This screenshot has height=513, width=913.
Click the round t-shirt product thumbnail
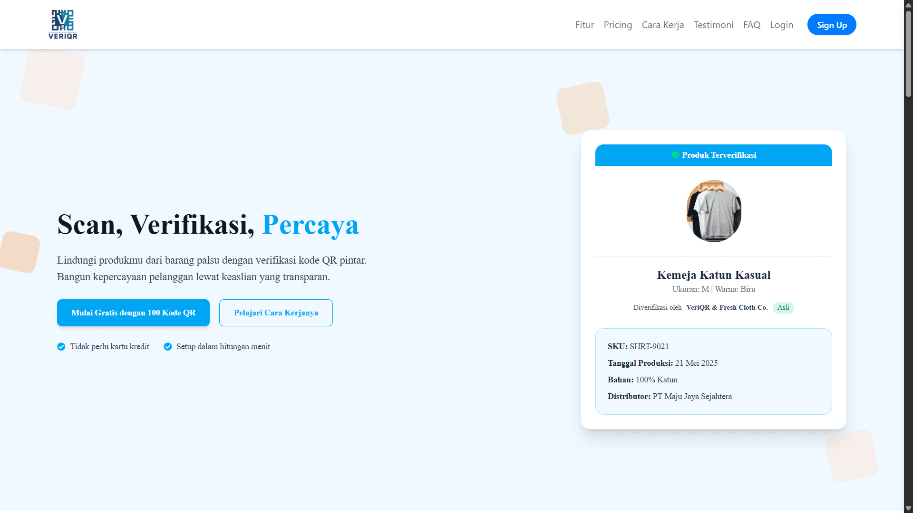coord(714,211)
